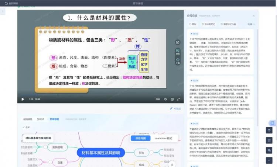Select the 实例说明 mind map node
277x167 pixels.
pos(57,147)
